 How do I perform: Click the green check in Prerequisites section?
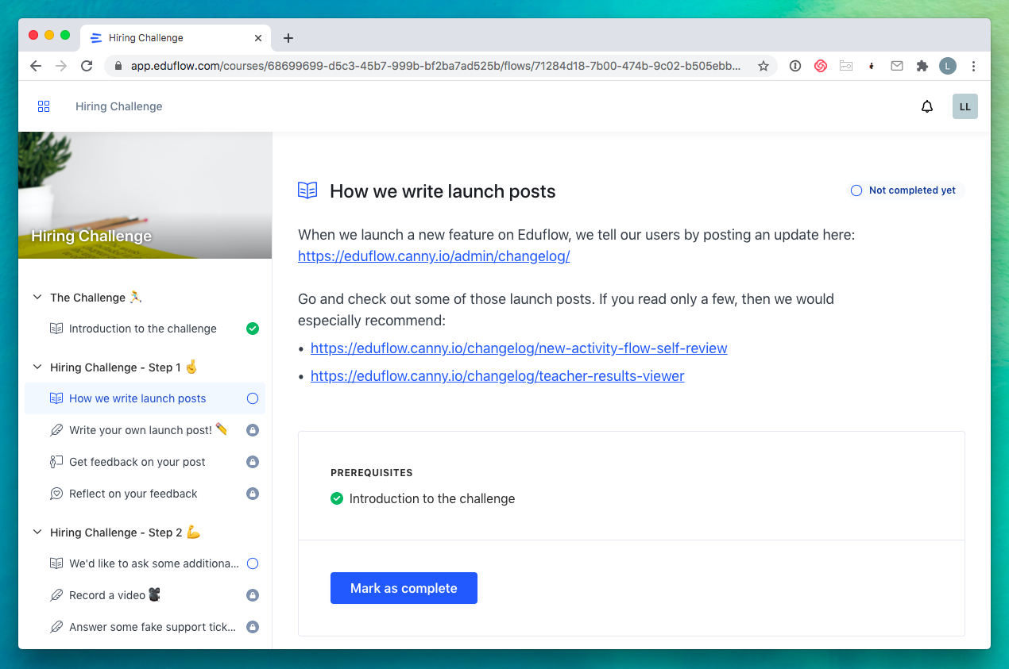coord(337,498)
